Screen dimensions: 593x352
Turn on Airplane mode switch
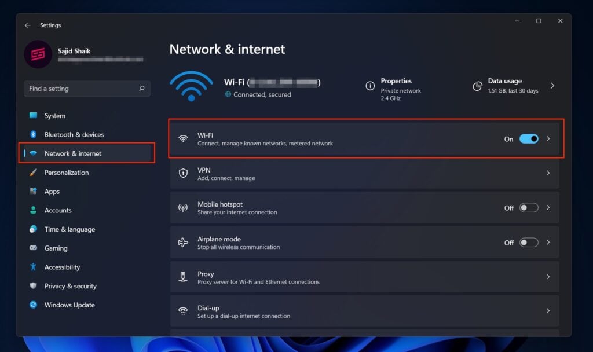529,243
